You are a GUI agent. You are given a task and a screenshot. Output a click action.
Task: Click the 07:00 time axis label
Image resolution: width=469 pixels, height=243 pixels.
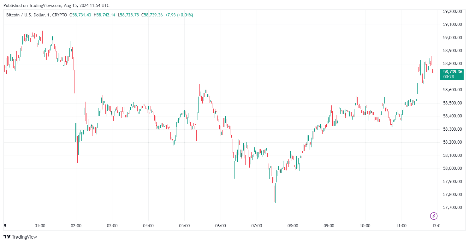coord(257,226)
